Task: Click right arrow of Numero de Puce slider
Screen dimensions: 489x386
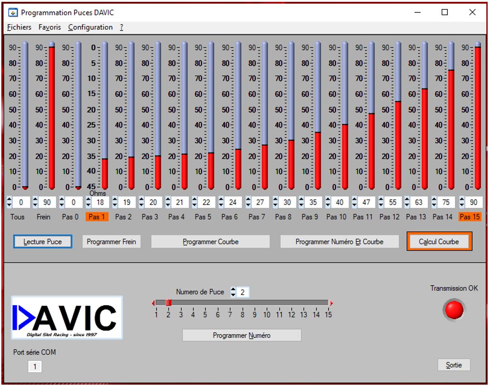Action: pos(331,303)
